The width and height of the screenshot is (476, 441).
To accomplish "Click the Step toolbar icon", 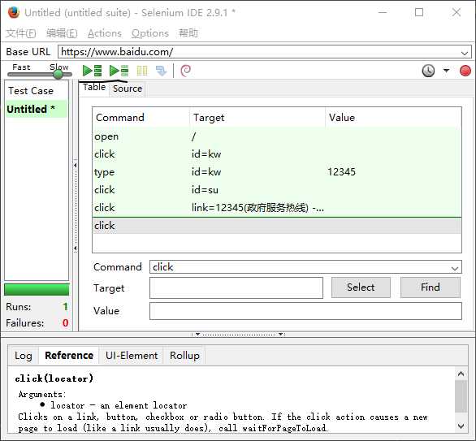I will click(161, 71).
